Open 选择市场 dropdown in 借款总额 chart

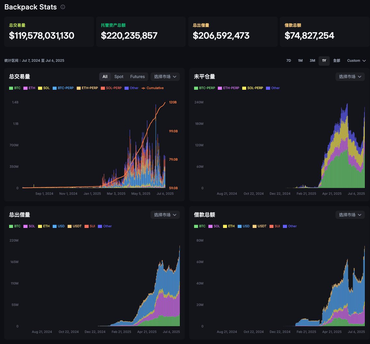pyautogui.click(x=350, y=215)
